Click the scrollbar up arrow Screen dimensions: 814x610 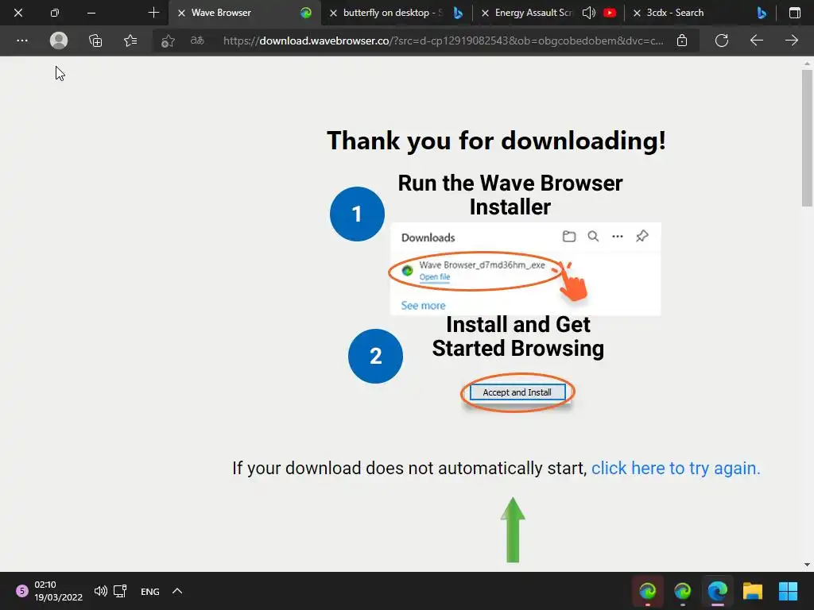point(807,64)
